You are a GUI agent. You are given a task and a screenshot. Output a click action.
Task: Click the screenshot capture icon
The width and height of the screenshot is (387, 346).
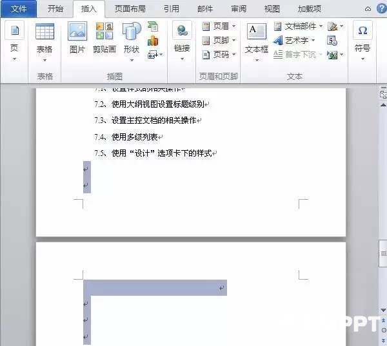152,55
